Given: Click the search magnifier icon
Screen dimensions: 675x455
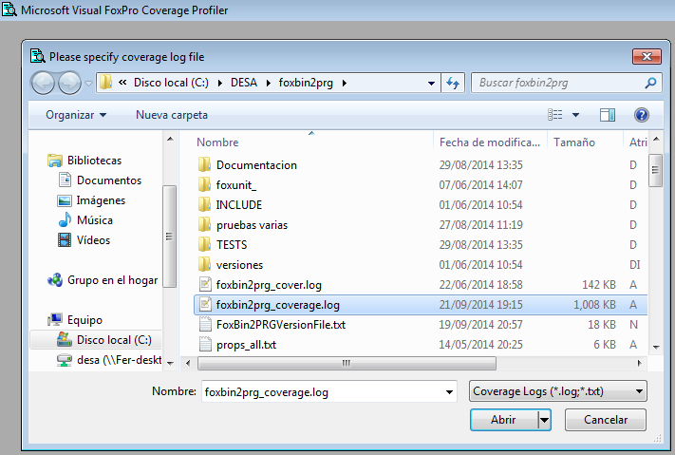Looking at the screenshot, I should [650, 83].
